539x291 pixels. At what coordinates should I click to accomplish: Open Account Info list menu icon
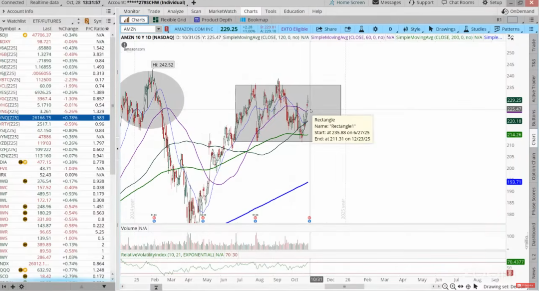[109, 11]
